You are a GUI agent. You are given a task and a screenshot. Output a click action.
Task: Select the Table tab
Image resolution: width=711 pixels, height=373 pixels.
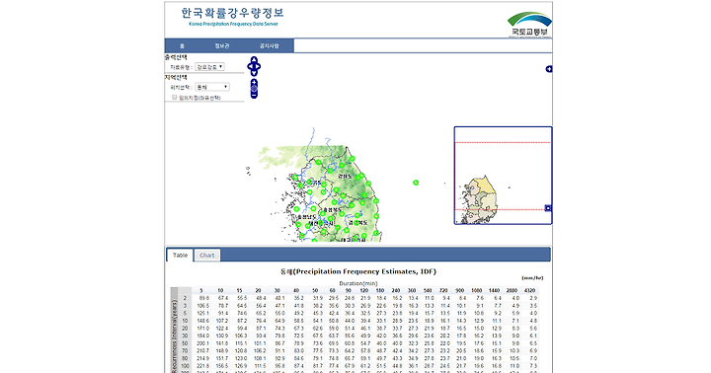tap(180, 256)
